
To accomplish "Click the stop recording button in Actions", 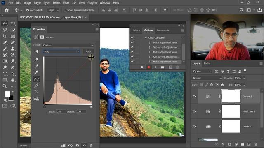I will click(142, 67).
